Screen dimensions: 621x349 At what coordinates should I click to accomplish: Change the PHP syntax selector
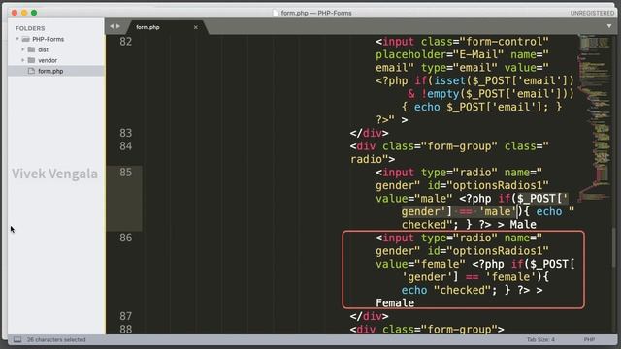click(589, 339)
